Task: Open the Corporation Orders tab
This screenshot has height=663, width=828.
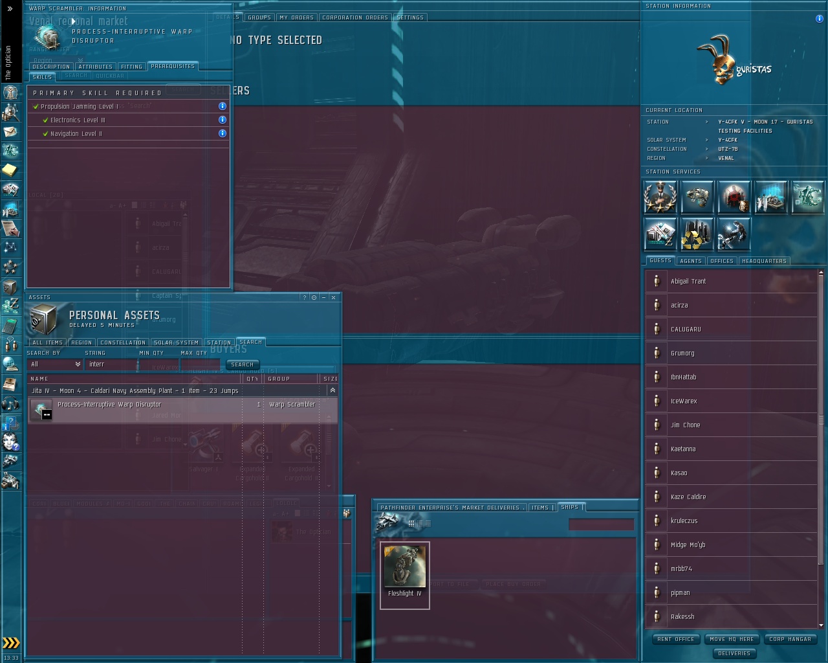Action: click(355, 17)
